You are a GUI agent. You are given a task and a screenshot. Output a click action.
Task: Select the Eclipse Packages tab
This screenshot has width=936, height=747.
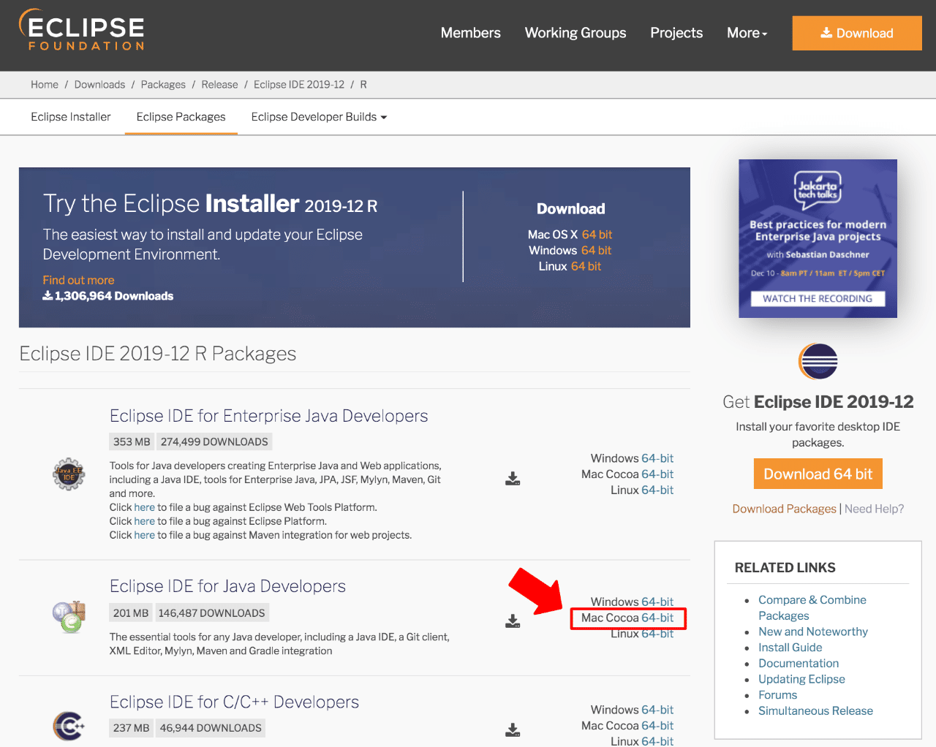[181, 117]
